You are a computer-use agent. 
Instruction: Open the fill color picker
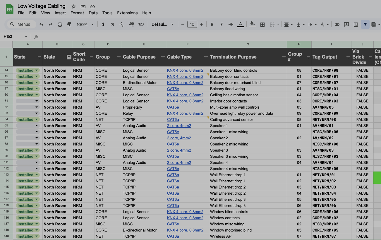[x=253, y=25]
